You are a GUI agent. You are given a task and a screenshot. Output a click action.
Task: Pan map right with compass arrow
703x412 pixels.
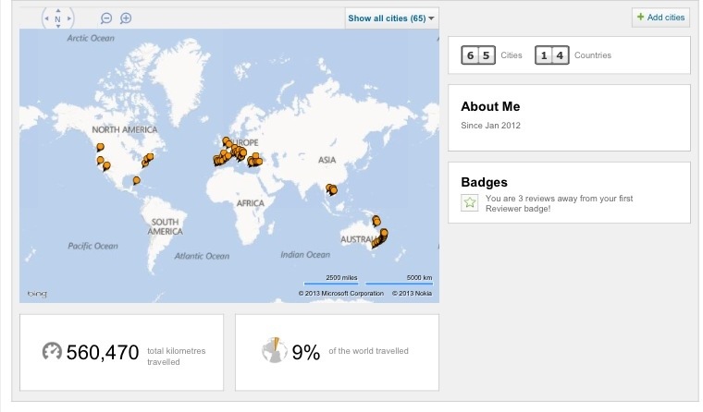pyautogui.click(x=69, y=19)
